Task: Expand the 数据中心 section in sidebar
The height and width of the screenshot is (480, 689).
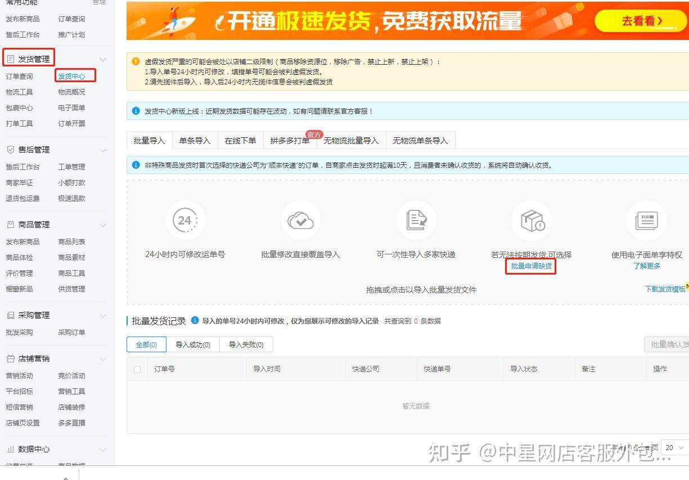Action: click(x=102, y=450)
